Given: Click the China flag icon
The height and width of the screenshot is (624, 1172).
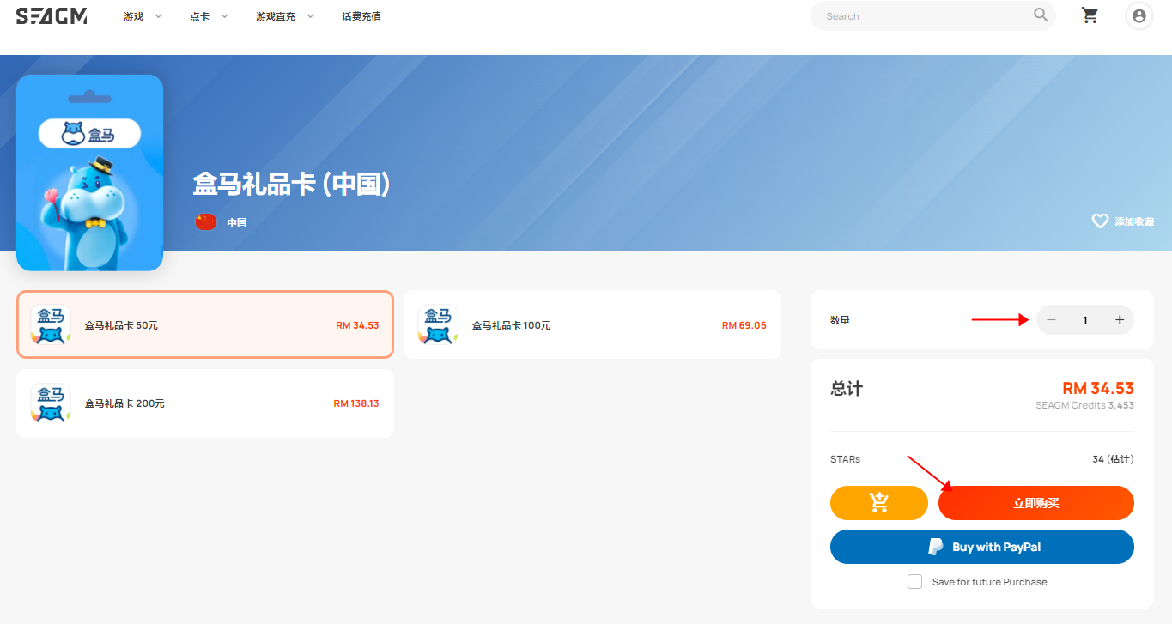Looking at the screenshot, I should [206, 221].
